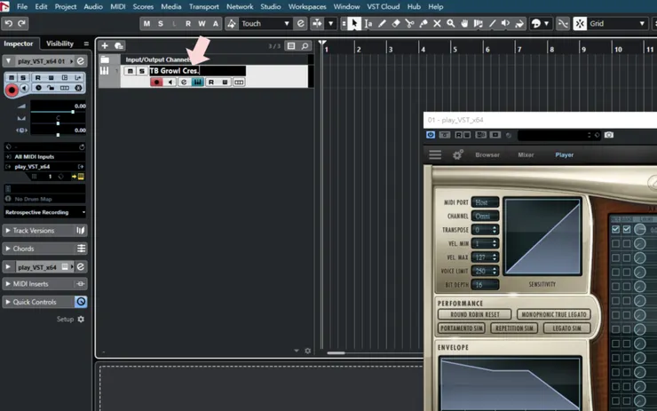Adjust the Inspector pan slider
This screenshot has height=411, width=657.
(58, 123)
